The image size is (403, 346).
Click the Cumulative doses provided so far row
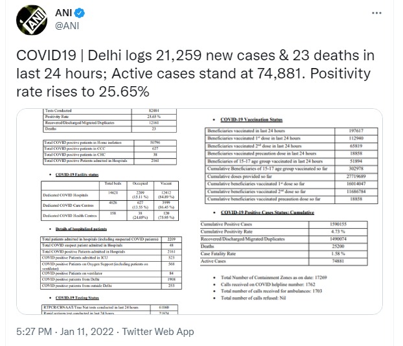(x=291, y=176)
